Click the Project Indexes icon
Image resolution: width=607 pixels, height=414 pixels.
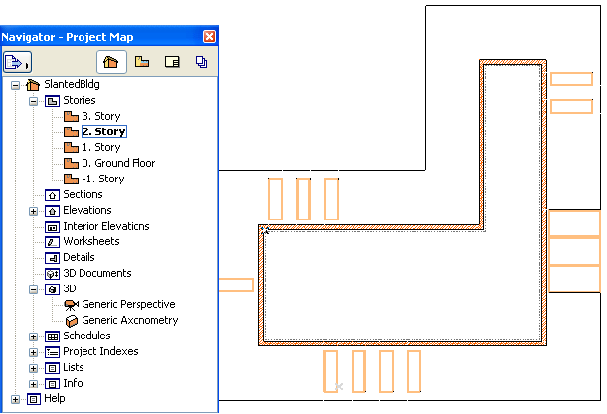[x=52, y=352]
